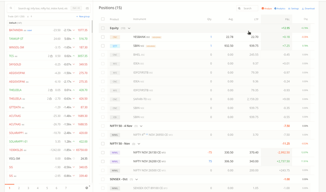The width and height of the screenshot is (326, 192).
Task: Download the positions list
Action: [308, 9]
